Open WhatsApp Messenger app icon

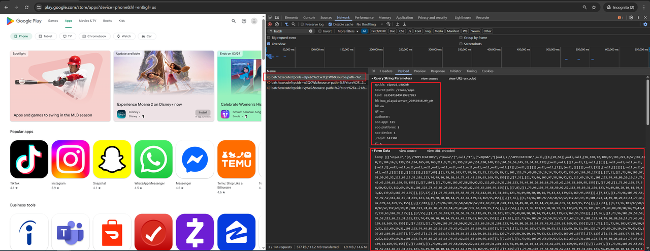pyautogui.click(x=153, y=160)
